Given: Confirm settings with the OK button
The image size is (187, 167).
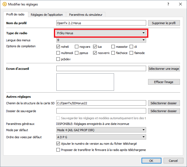Looking at the screenshot, I should pos(151,161).
